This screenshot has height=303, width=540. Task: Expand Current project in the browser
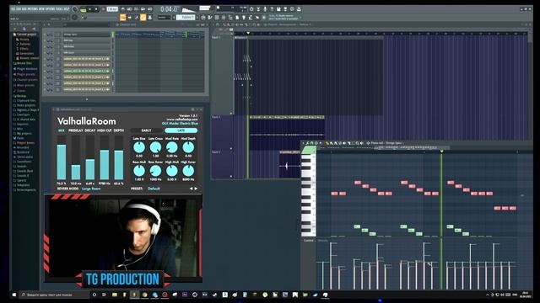(x=25, y=35)
